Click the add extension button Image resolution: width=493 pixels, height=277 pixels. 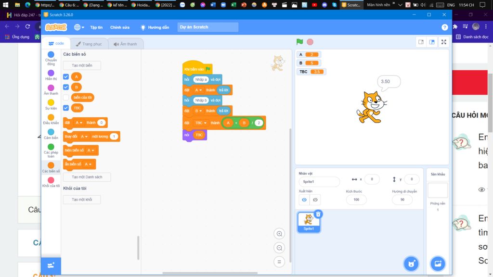click(x=51, y=265)
